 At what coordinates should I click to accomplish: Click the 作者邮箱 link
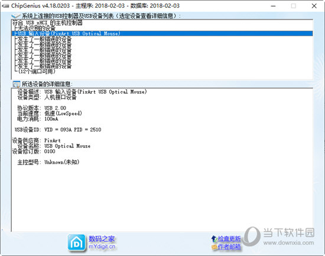point(229,247)
